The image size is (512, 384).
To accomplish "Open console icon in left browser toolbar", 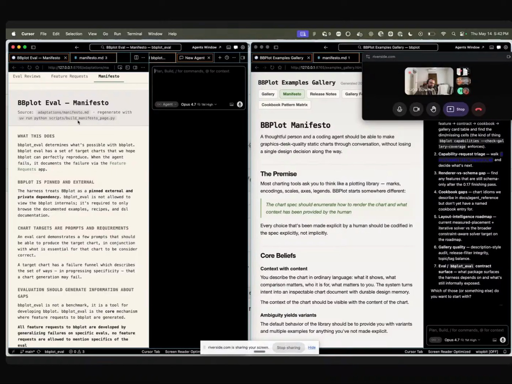I will click(128, 67).
